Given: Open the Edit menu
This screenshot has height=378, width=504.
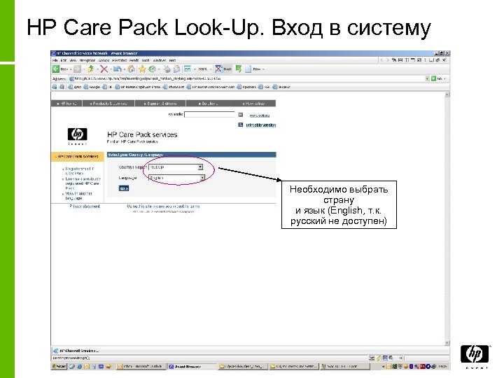Looking at the screenshot, I should pyautogui.click(x=64, y=60).
